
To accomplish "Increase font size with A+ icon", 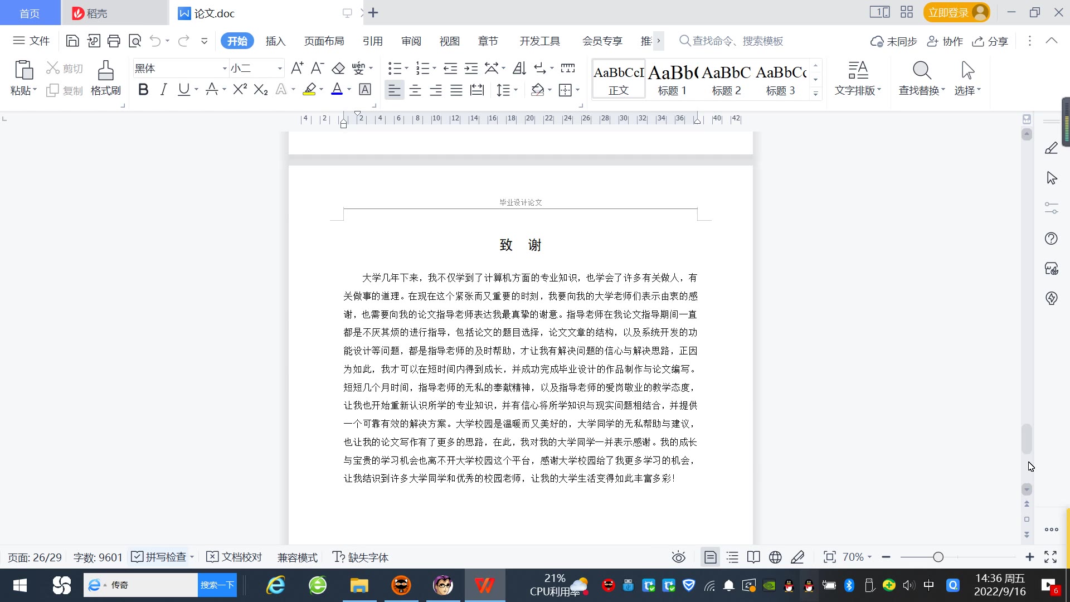I will (297, 68).
